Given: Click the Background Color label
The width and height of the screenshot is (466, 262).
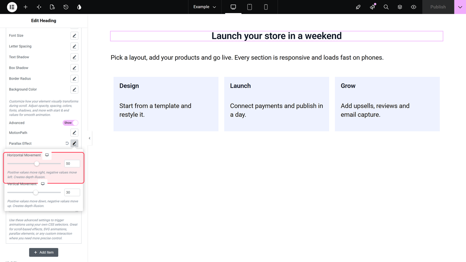Looking at the screenshot, I should tap(23, 89).
